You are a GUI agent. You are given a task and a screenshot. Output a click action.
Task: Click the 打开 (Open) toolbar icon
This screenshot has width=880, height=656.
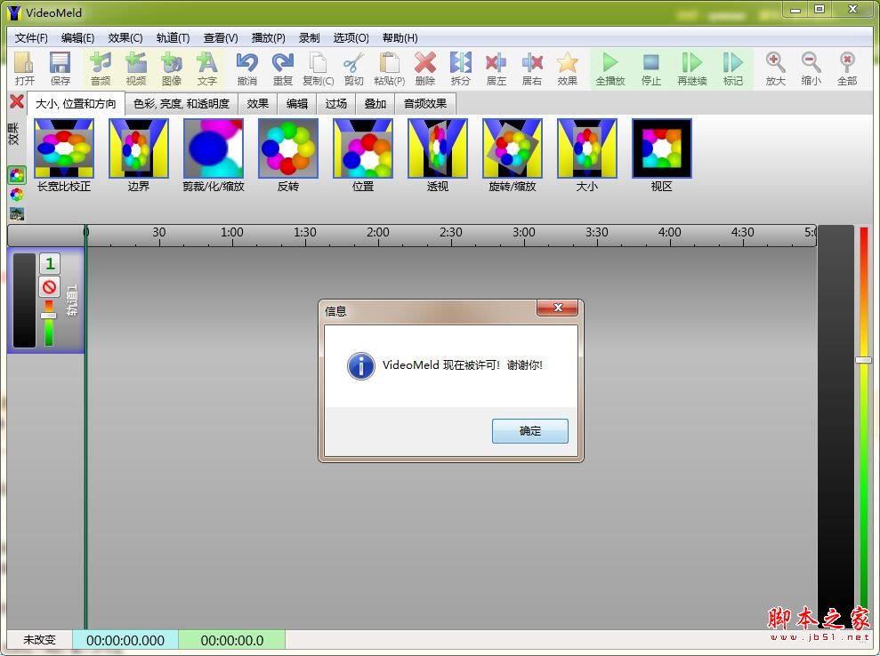[x=24, y=68]
